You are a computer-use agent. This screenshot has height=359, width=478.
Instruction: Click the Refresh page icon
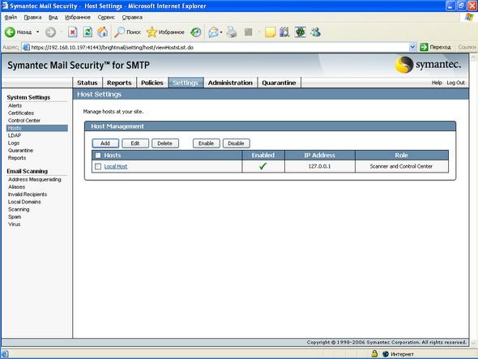tap(87, 32)
